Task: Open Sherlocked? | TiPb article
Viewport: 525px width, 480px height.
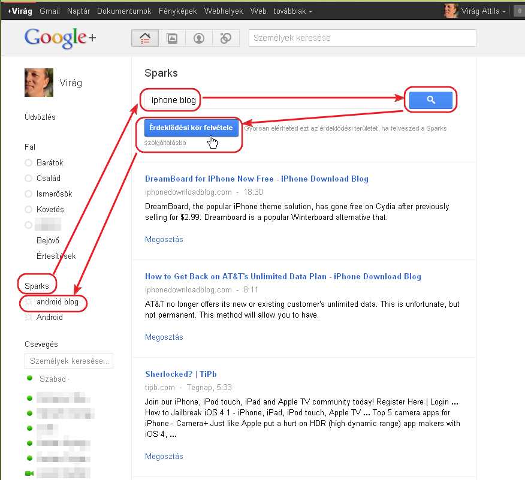Action: pos(181,374)
